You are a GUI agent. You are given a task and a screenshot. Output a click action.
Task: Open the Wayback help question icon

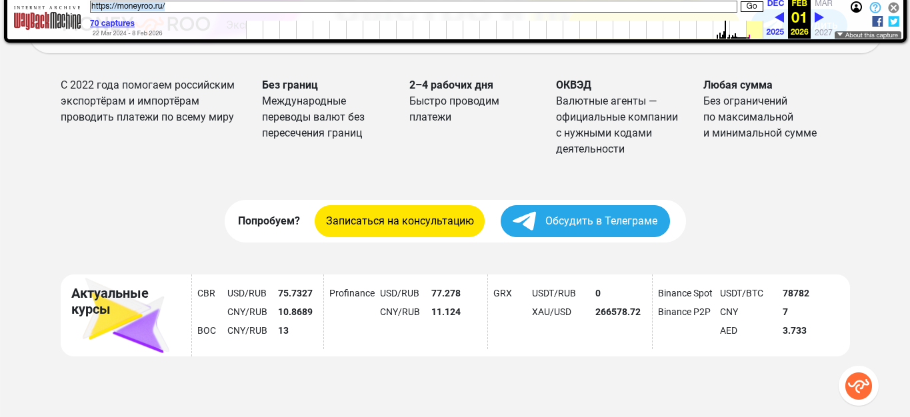coord(875,7)
